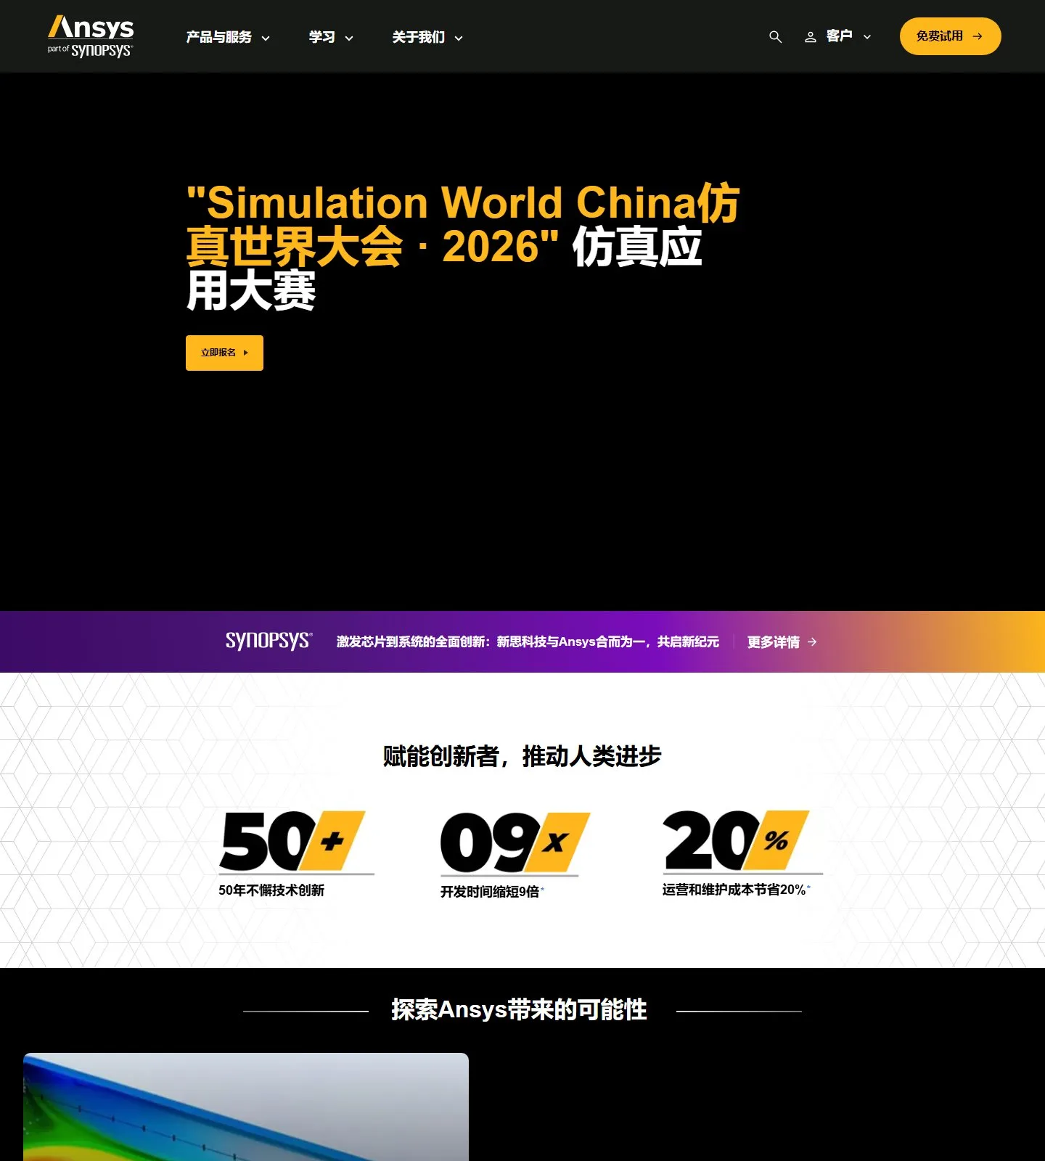Click the 开发时间缩短9倍 caption

(491, 892)
